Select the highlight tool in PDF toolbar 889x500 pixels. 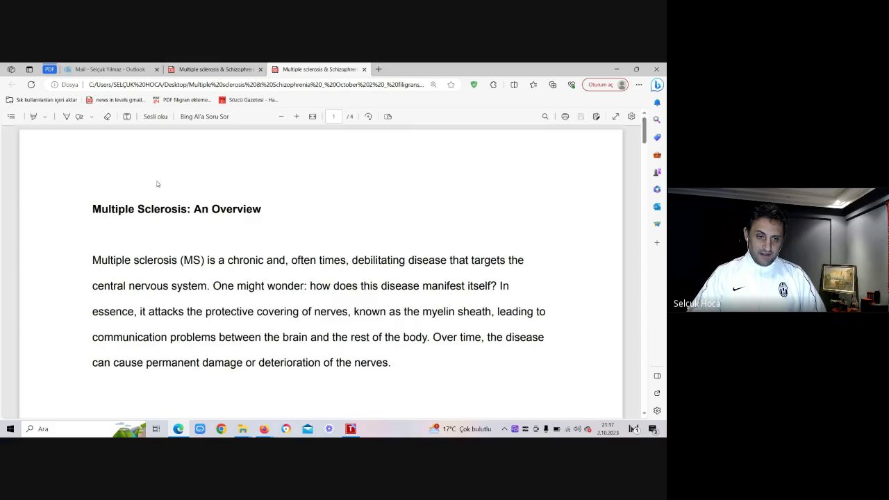(x=33, y=117)
